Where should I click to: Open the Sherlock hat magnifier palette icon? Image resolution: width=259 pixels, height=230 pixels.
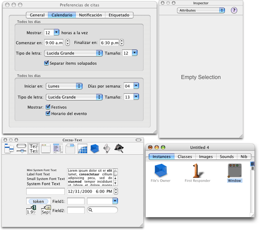119,148
